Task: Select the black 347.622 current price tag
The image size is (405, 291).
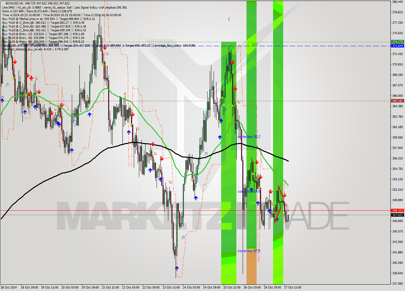Action: pos(397,215)
